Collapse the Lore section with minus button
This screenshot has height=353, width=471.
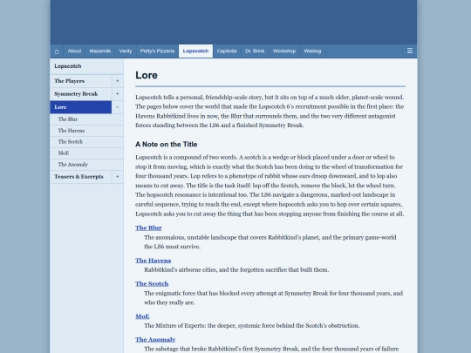pyautogui.click(x=118, y=107)
